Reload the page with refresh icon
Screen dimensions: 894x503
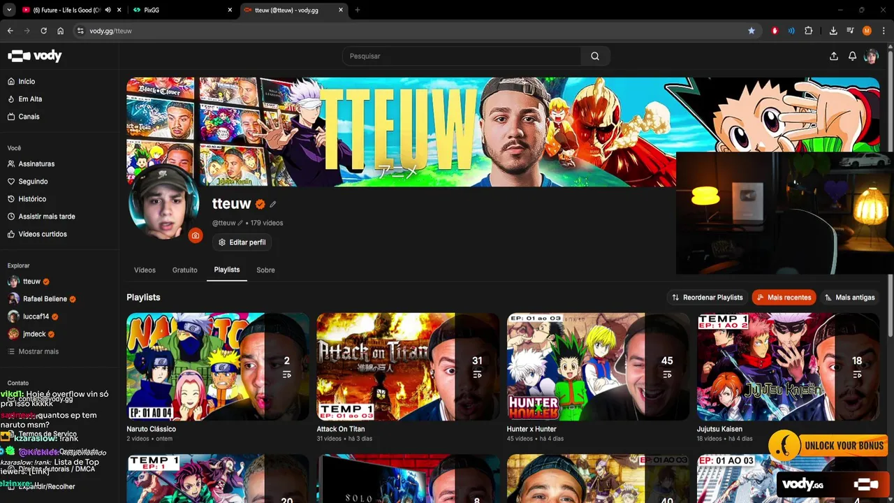point(43,31)
